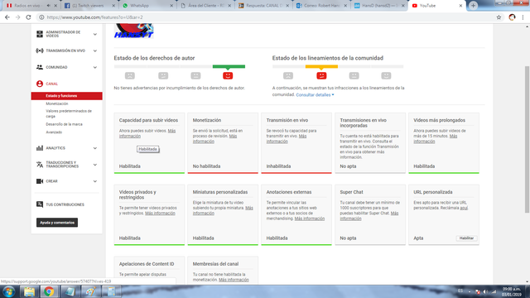Screen dimensions: 530x298
Task: Click the HansYT channel logo image
Action: click(134, 31)
